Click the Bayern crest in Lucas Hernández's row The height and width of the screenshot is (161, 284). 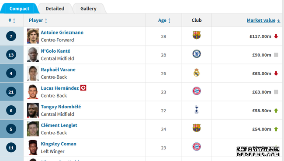tap(197, 91)
